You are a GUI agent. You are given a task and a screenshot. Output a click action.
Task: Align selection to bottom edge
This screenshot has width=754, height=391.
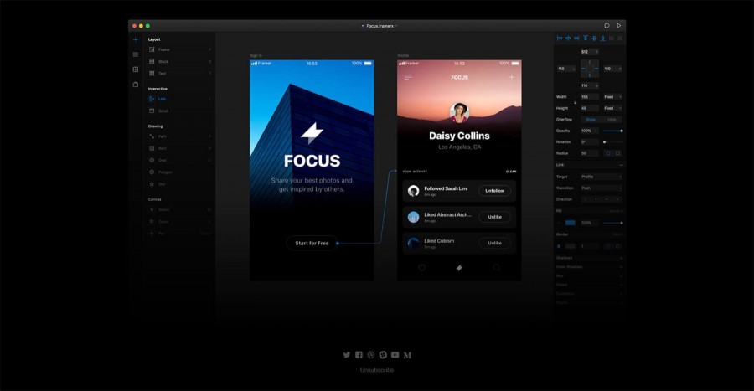click(602, 38)
